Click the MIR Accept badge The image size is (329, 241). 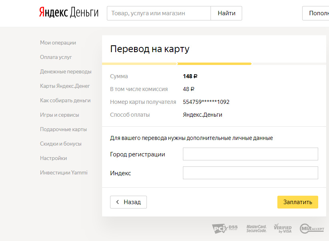(x=312, y=229)
